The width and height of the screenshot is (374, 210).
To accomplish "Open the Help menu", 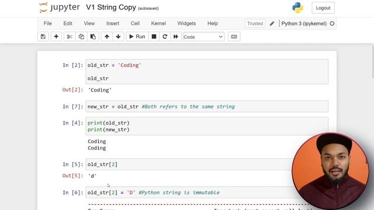I will point(213,23).
